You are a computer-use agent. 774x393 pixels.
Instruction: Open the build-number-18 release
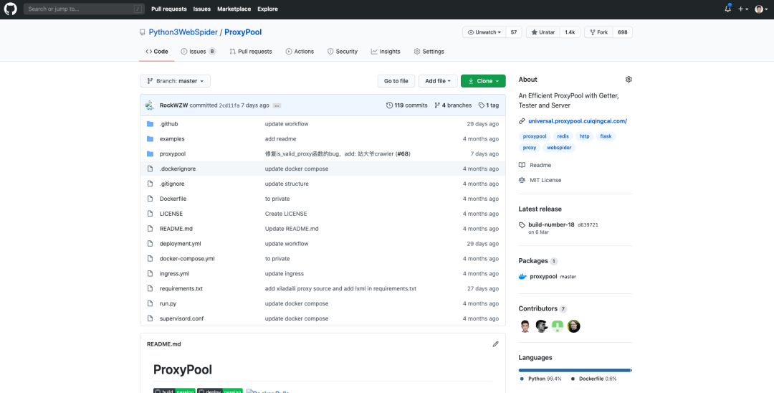[551, 224]
